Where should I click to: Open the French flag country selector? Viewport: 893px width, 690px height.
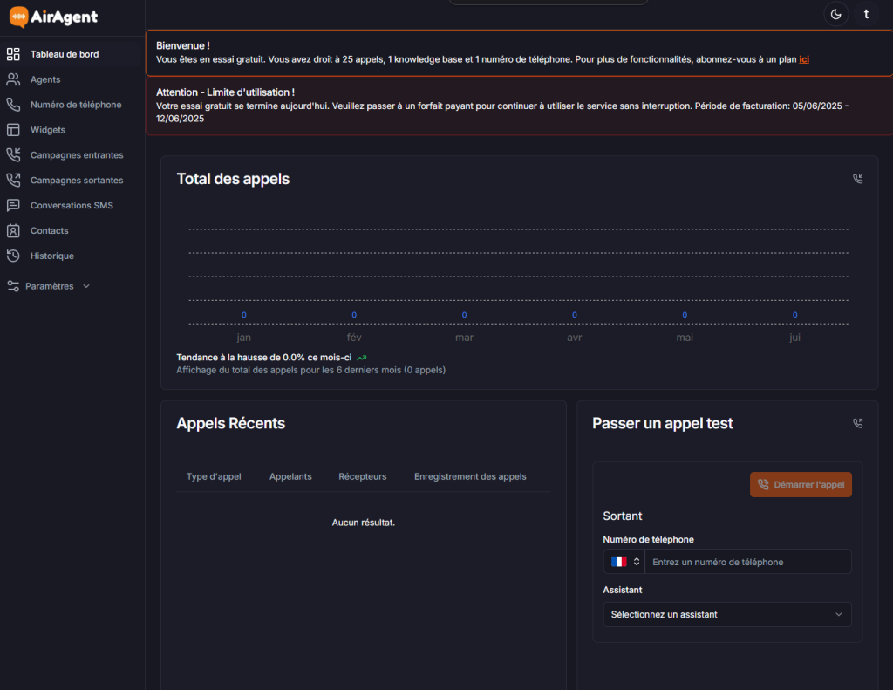[624, 562]
